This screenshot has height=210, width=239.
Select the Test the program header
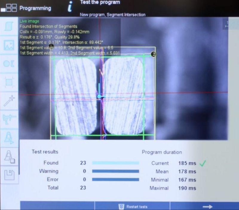100,2
